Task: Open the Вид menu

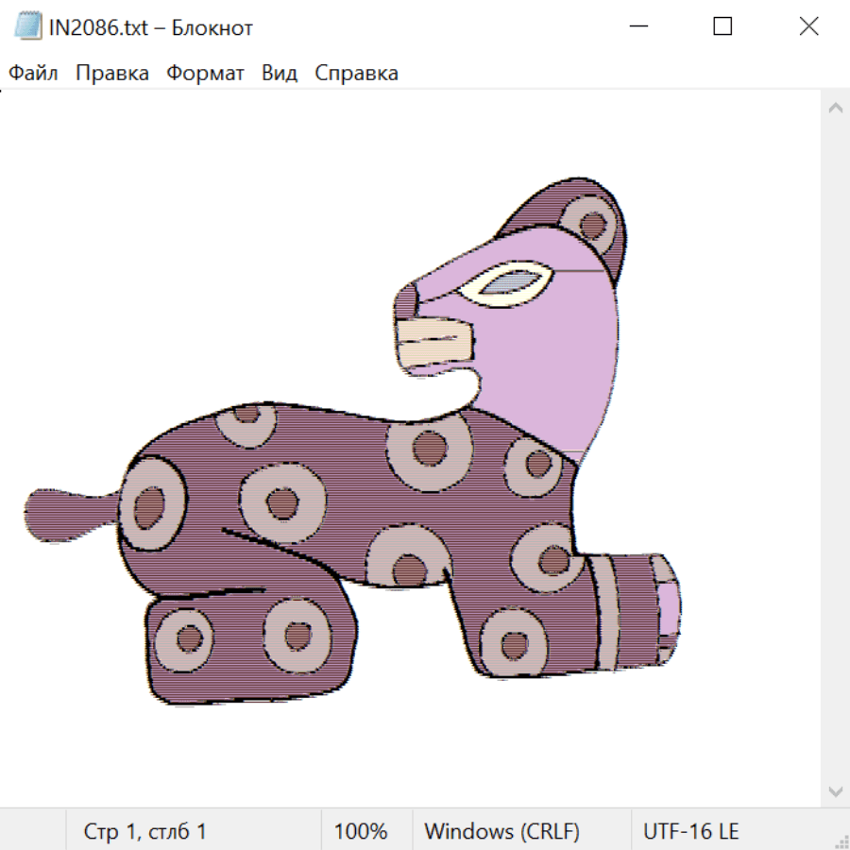Action: (x=280, y=74)
